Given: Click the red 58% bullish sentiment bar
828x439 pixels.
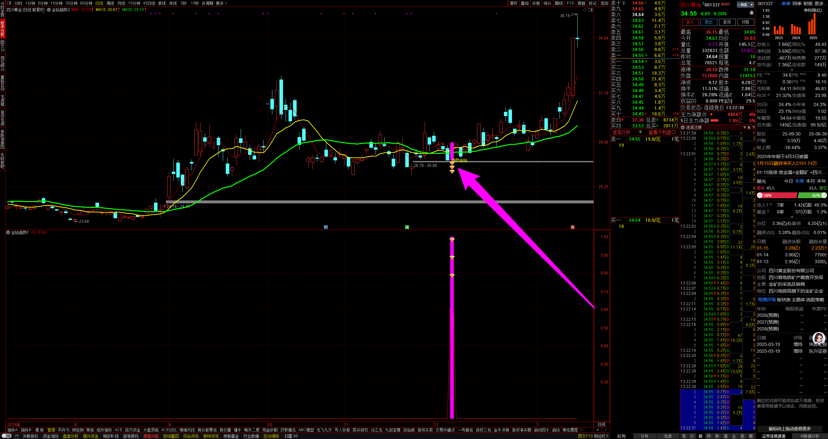Looking at the screenshot, I should tap(777, 195).
